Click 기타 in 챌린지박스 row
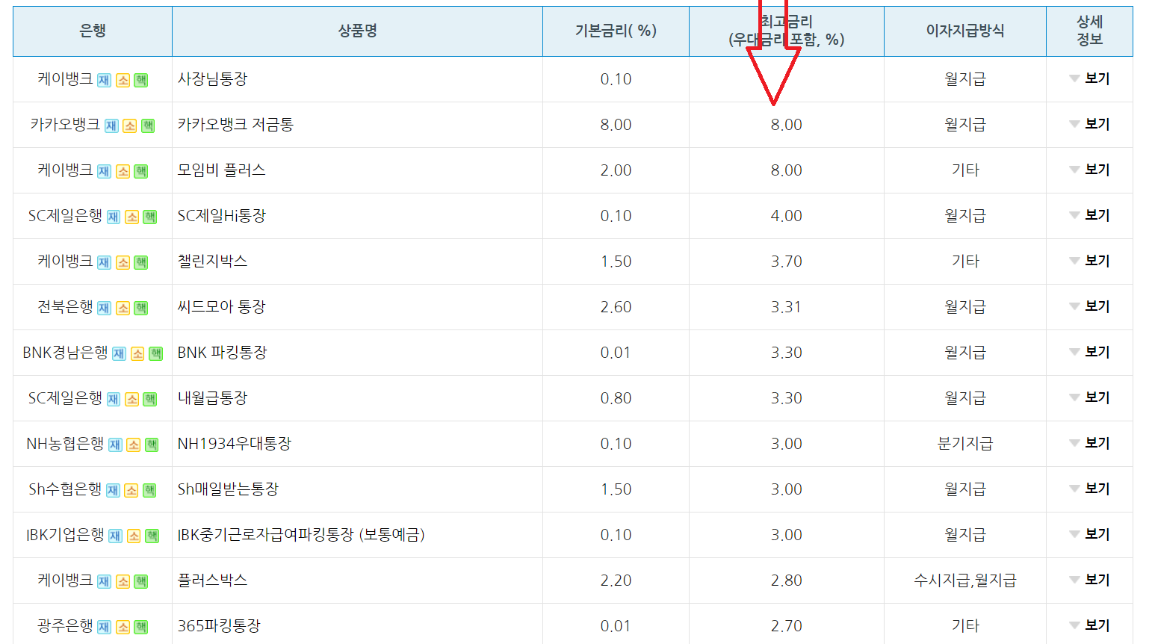Viewport: 1155px width, 644px height. click(x=965, y=261)
